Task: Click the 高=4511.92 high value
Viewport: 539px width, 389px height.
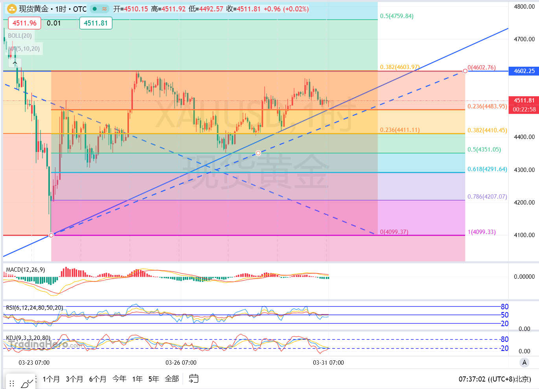Action: pos(168,9)
